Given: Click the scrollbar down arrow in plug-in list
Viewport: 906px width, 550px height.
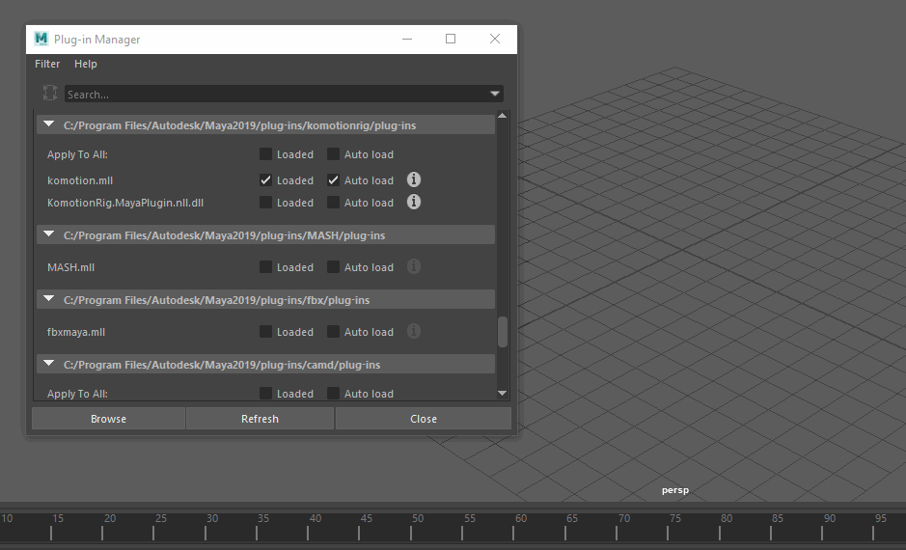Looking at the screenshot, I should 502,394.
